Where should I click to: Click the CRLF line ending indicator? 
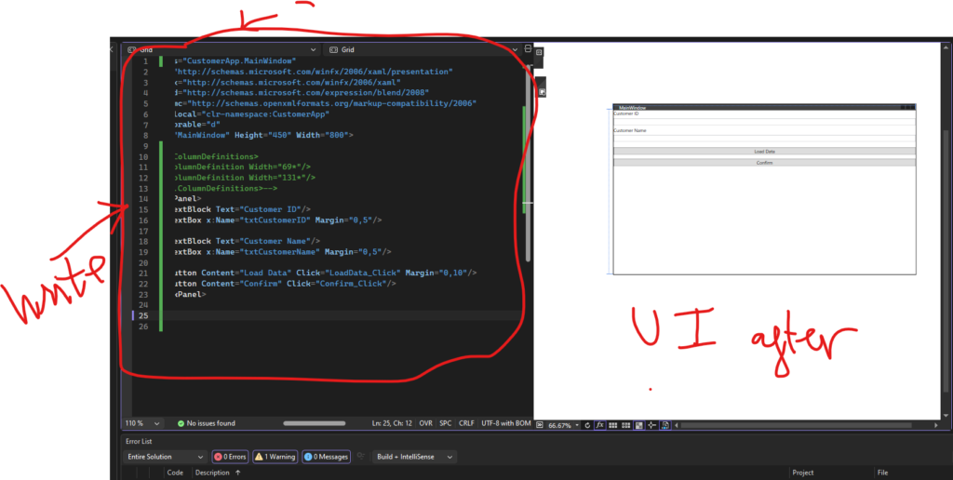tap(466, 423)
